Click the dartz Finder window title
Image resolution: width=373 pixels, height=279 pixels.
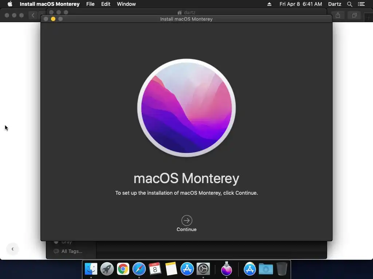pos(186,12)
